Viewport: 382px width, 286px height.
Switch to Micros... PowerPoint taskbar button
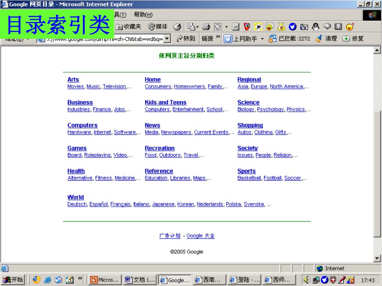point(105,280)
